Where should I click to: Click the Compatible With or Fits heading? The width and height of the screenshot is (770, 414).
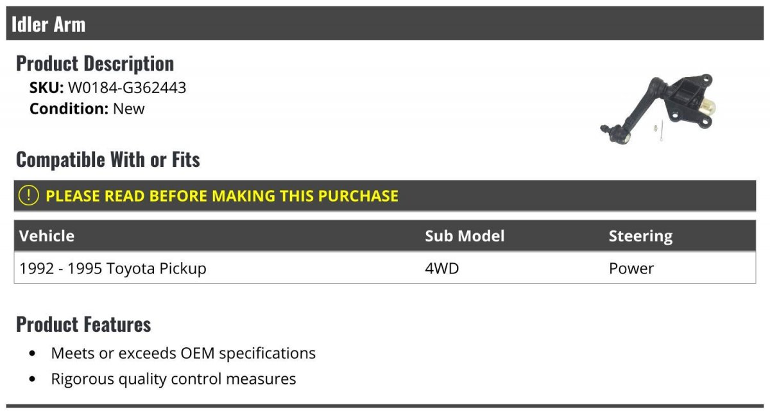pos(108,159)
